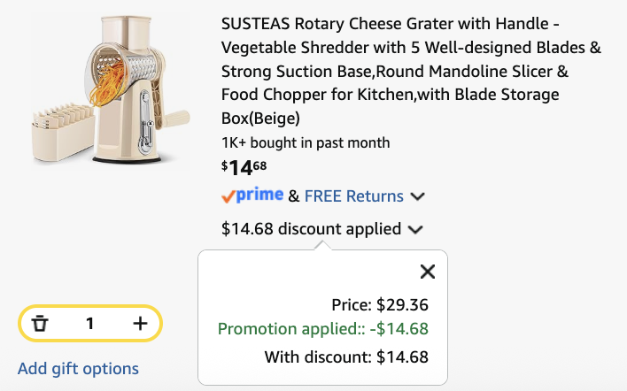Close the price breakdown popover

click(x=428, y=272)
